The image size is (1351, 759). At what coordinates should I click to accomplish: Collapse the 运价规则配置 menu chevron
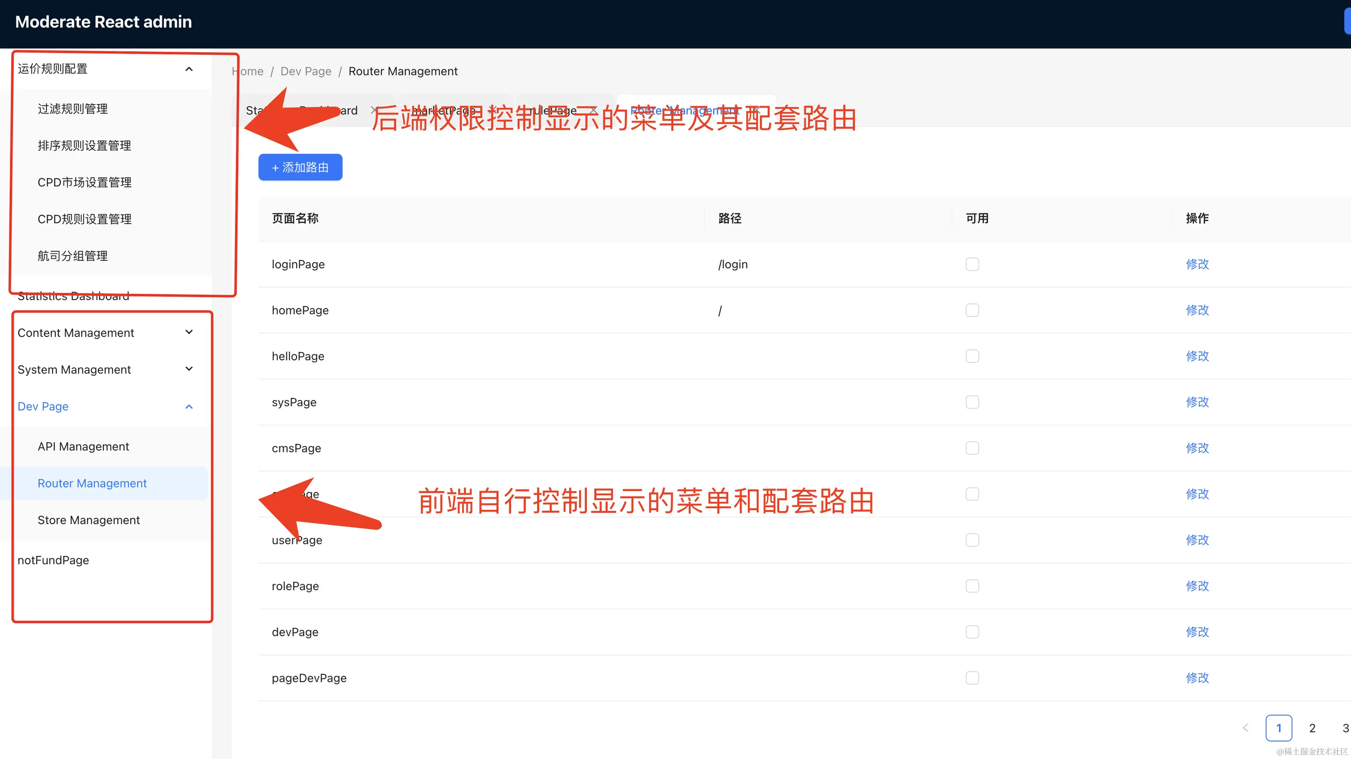189,69
